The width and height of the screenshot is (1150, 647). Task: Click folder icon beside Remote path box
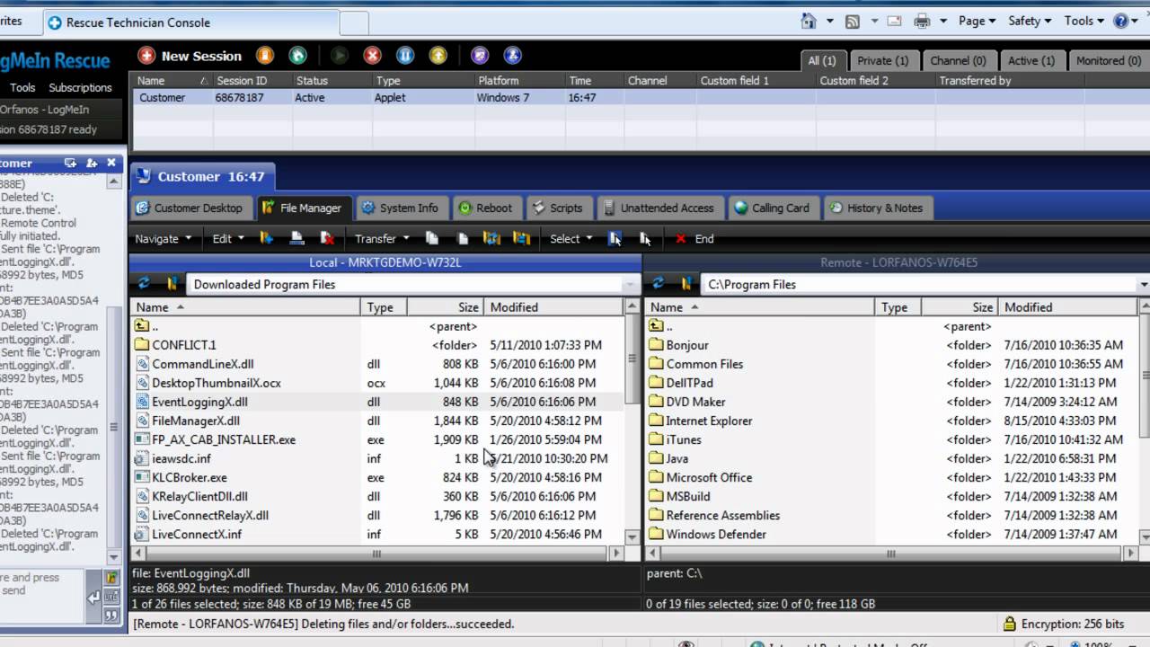pyautogui.click(x=686, y=284)
